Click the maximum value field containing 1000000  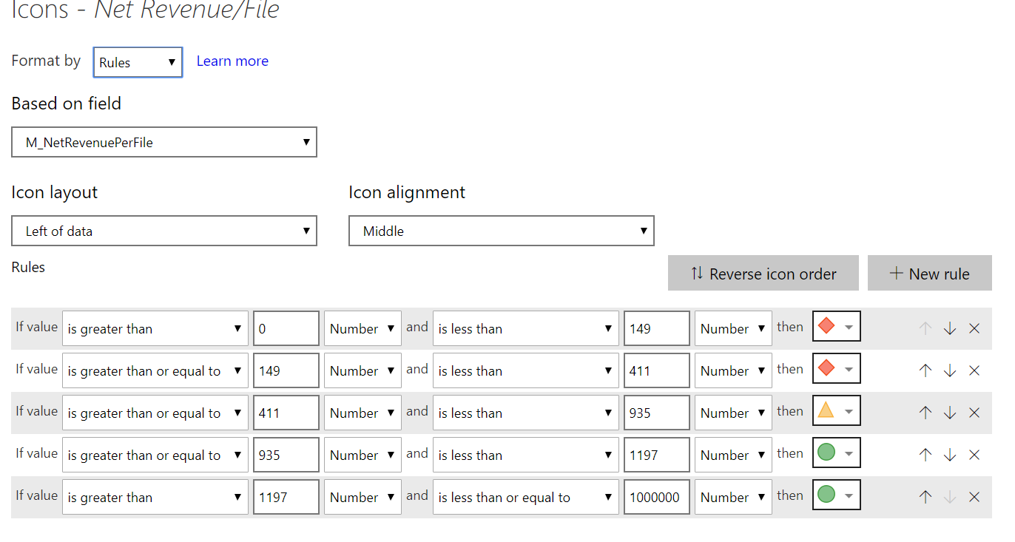(x=657, y=497)
